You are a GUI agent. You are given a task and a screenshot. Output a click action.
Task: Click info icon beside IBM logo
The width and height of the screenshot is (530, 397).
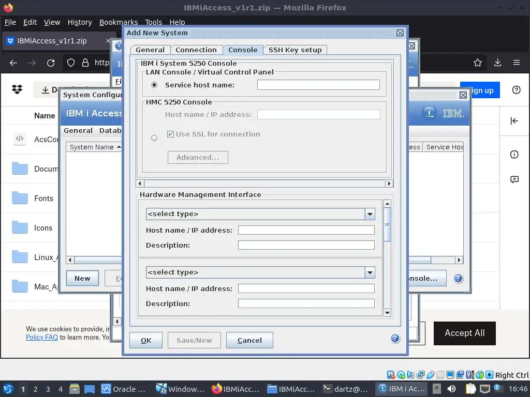[x=429, y=112]
